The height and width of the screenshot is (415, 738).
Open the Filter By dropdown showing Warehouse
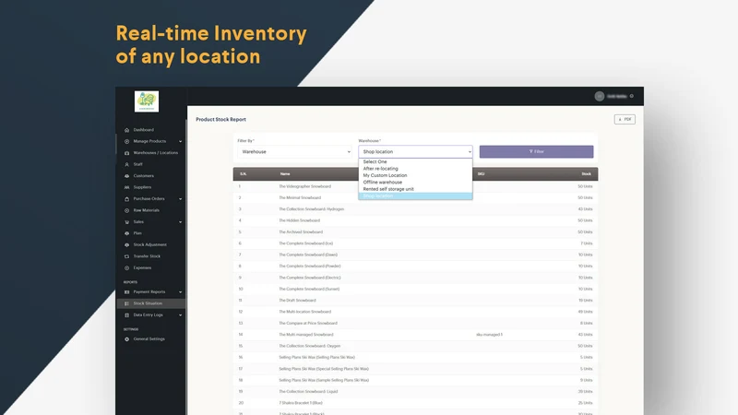(294, 151)
